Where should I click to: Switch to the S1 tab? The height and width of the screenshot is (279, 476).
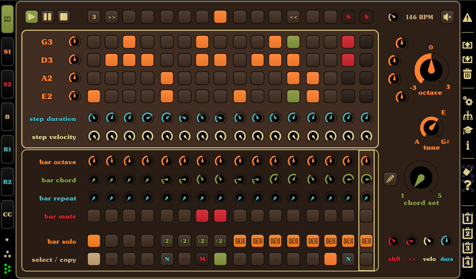7,52
